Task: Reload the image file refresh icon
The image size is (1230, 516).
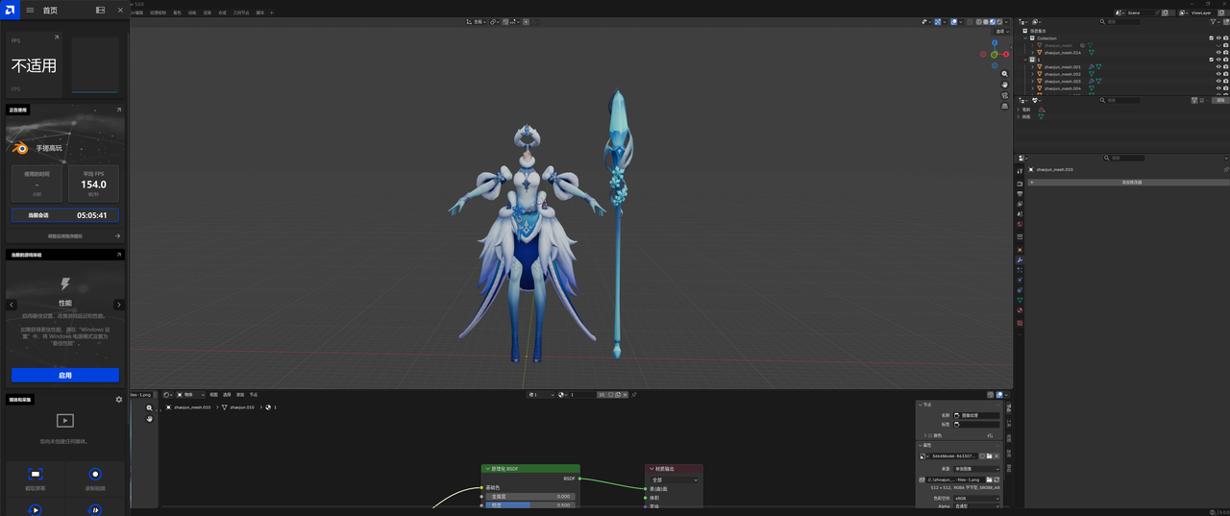Action: (996, 479)
